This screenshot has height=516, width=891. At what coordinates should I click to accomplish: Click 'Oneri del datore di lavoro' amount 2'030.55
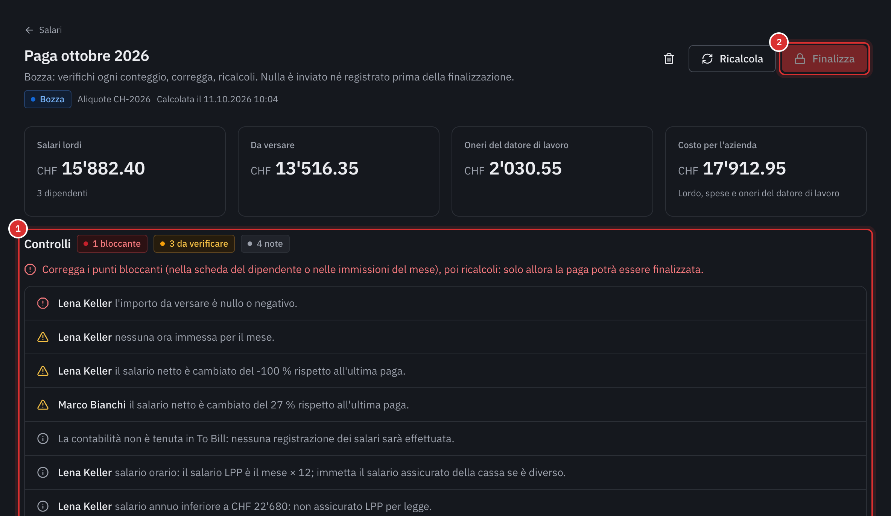pos(525,168)
